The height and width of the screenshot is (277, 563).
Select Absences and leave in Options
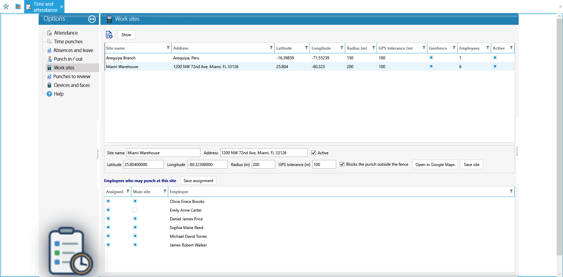click(x=73, y=50)
